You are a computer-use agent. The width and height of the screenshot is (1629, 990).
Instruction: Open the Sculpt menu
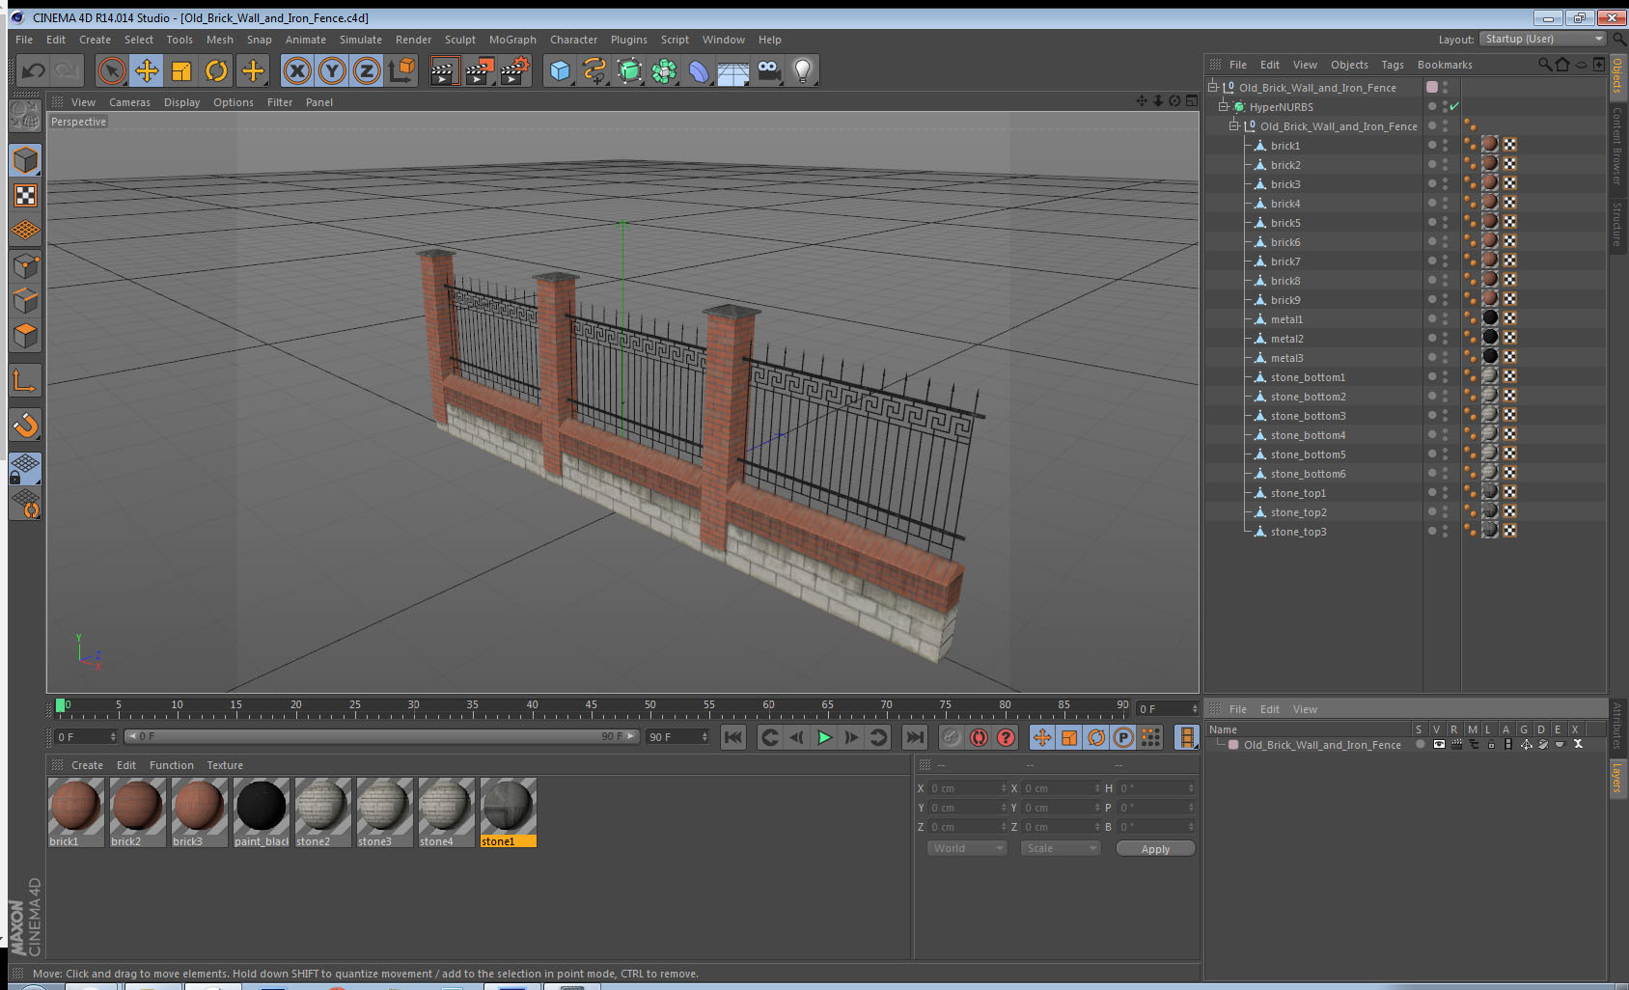pos(460,40)
